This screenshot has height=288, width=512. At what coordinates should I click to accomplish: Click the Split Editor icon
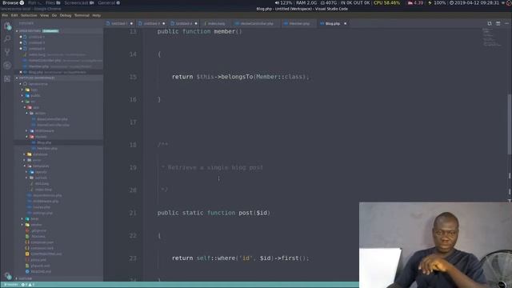498,23
